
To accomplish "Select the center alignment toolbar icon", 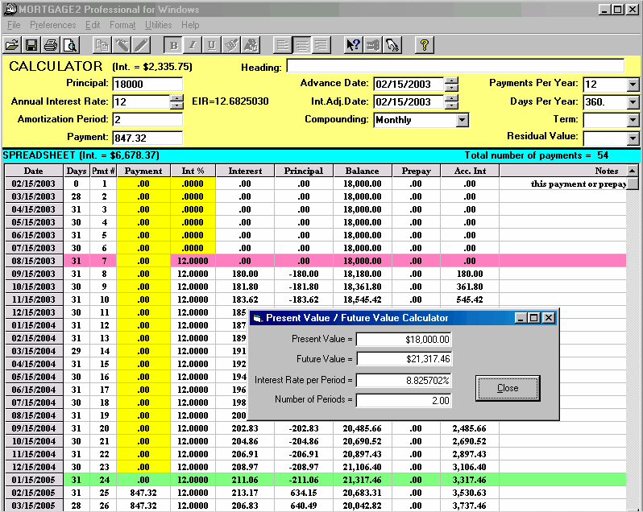I will click(301, 45).
